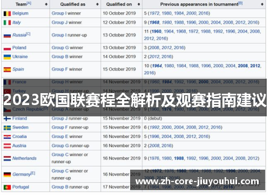Sort by Previous appearances column arrows
This screenshot has width=270, height=195.
click(x=262, y=4)
